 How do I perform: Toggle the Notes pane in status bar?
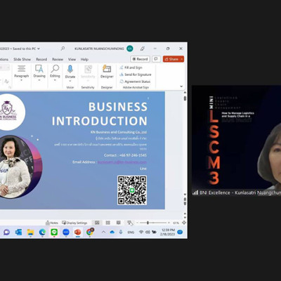coord(52,223)
